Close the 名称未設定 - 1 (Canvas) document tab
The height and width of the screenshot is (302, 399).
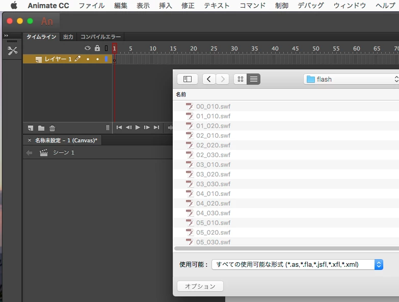pyautogui.click(x=30, y=140)
